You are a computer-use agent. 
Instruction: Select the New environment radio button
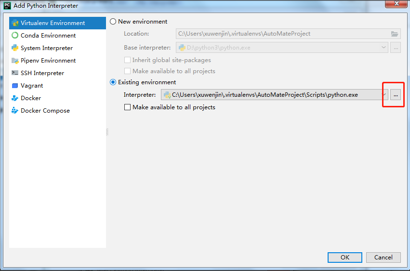(113, 22)
